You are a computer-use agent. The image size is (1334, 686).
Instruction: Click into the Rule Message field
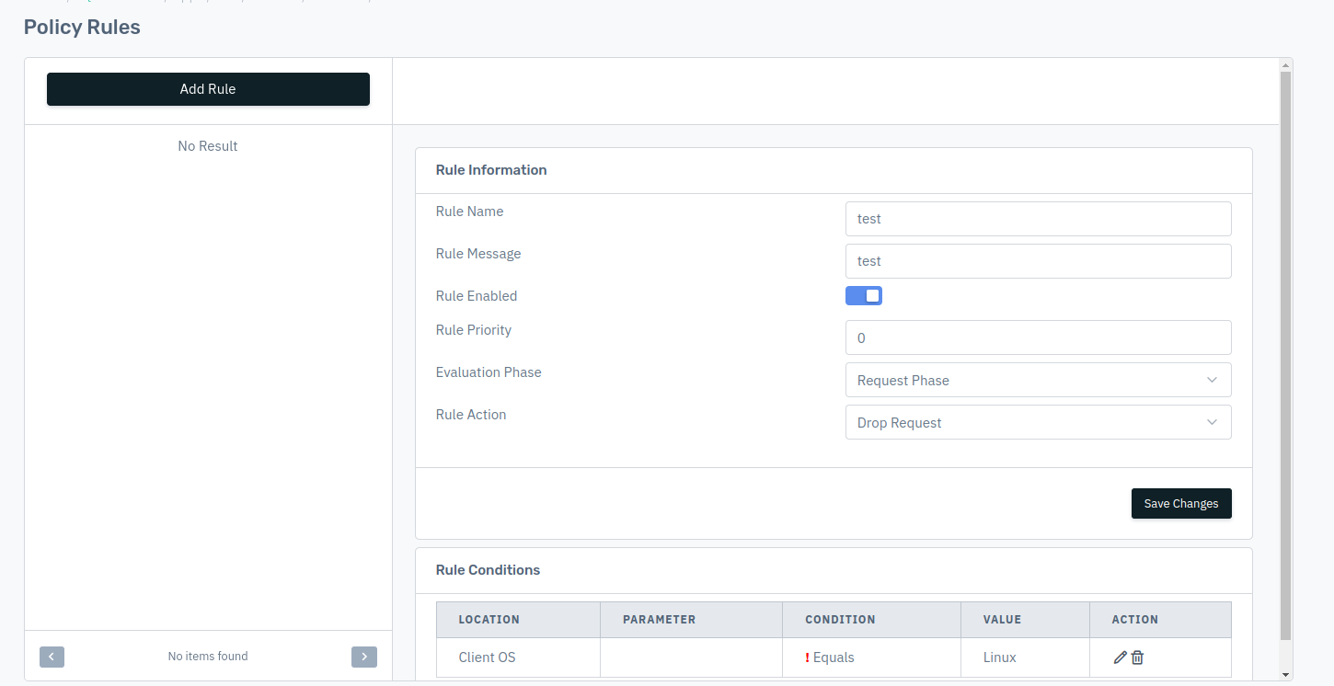(x=1038, y=261)
